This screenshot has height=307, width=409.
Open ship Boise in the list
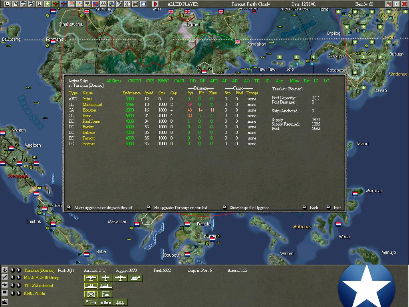[87, 116]
